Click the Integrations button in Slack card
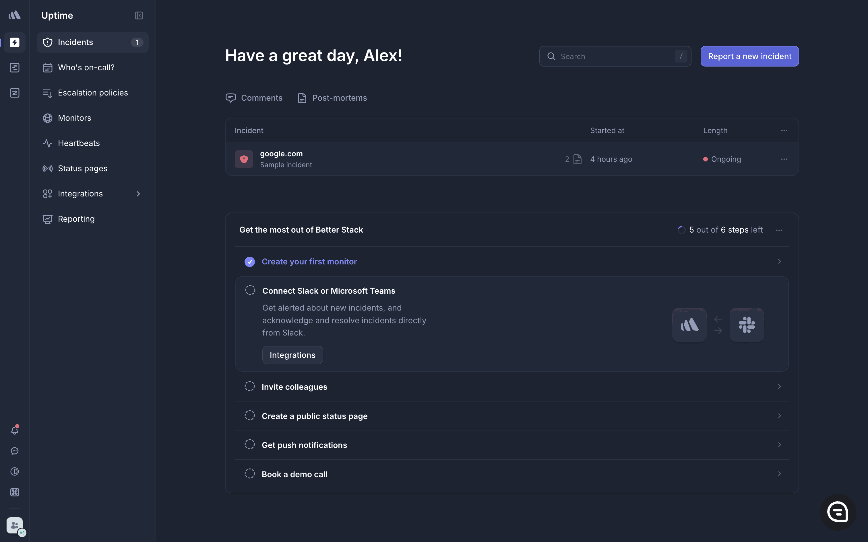 click(x=292, y=355)
